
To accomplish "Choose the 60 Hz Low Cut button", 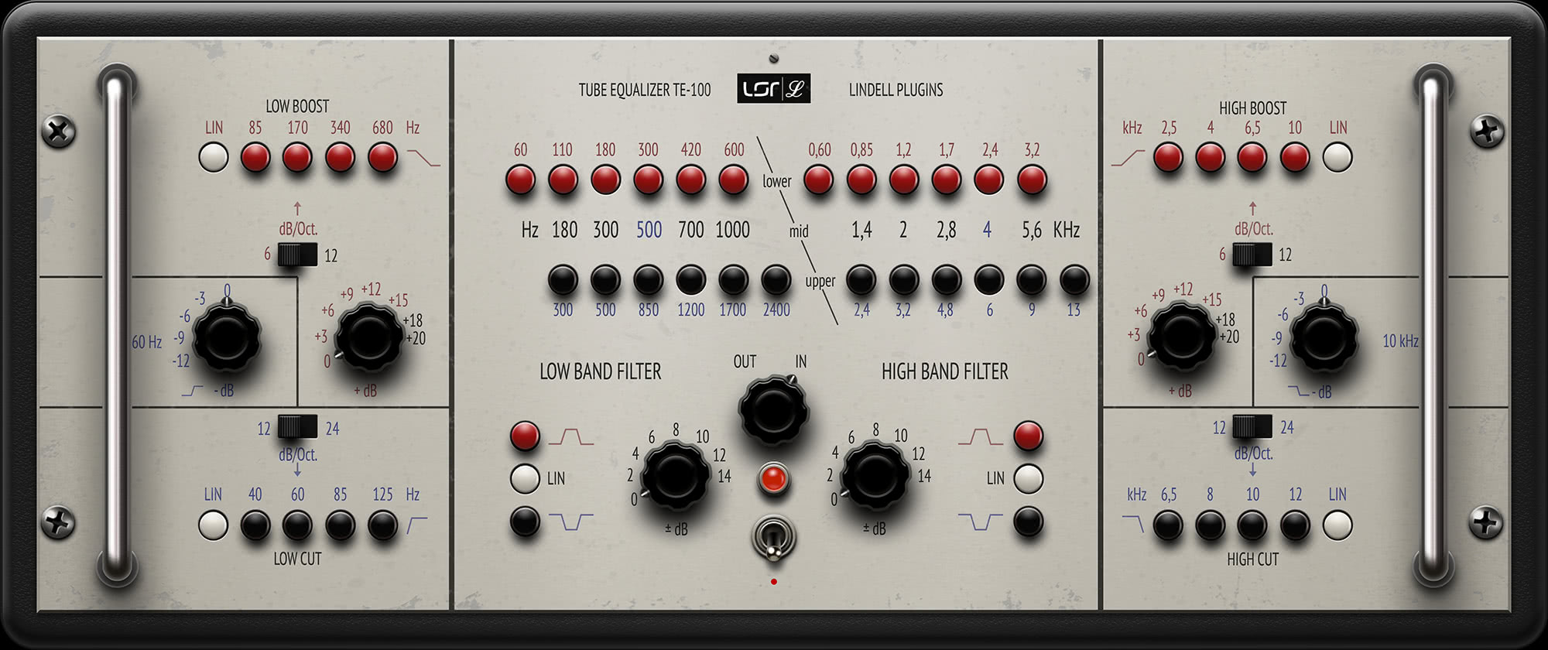I will pos(297,525).
